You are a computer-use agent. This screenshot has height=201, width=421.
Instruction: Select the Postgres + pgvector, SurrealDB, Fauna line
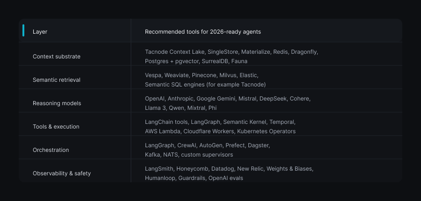196,61
